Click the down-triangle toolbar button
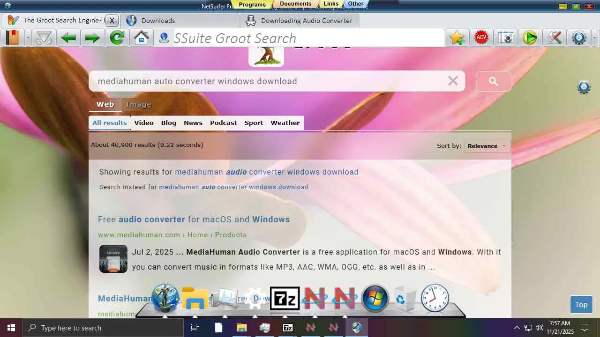The image size is (600, 337). point(44,38)
